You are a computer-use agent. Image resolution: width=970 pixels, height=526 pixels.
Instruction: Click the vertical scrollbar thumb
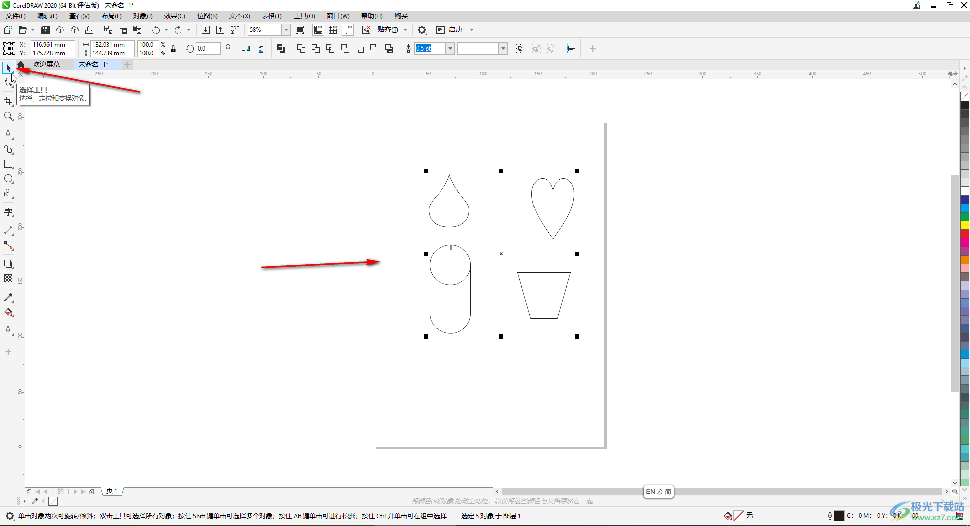[x=955, y=283]
